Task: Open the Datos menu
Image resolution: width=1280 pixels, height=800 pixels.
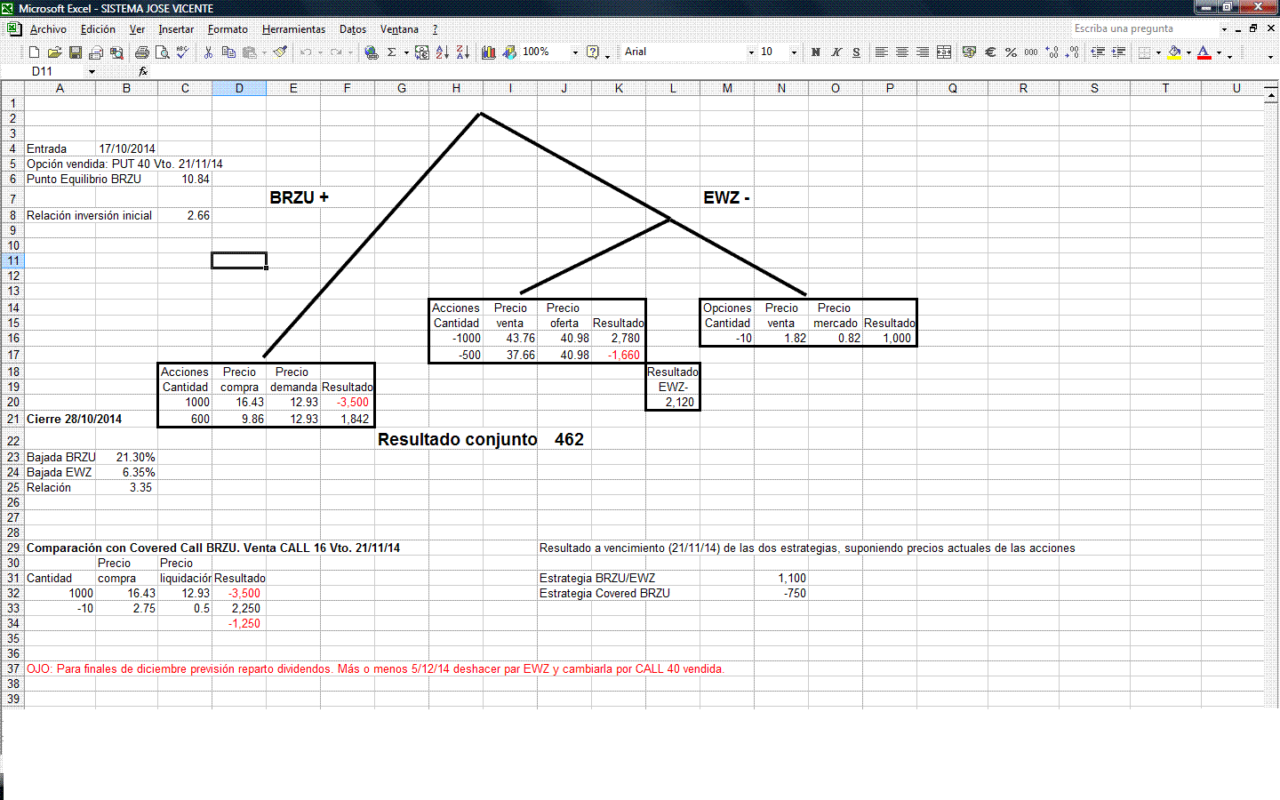Action: coord(353,29)
